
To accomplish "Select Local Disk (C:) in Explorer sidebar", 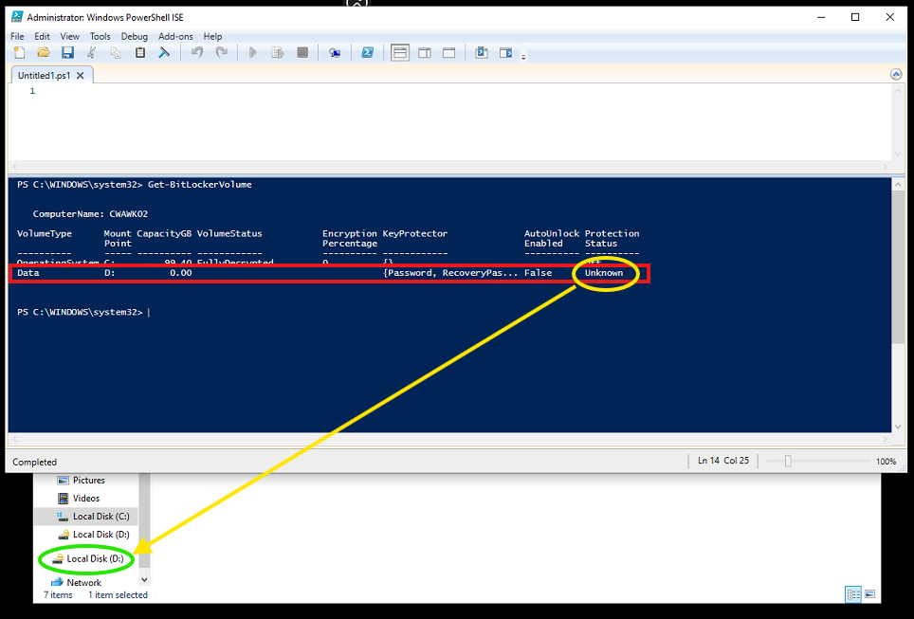I will coord(101,517).
